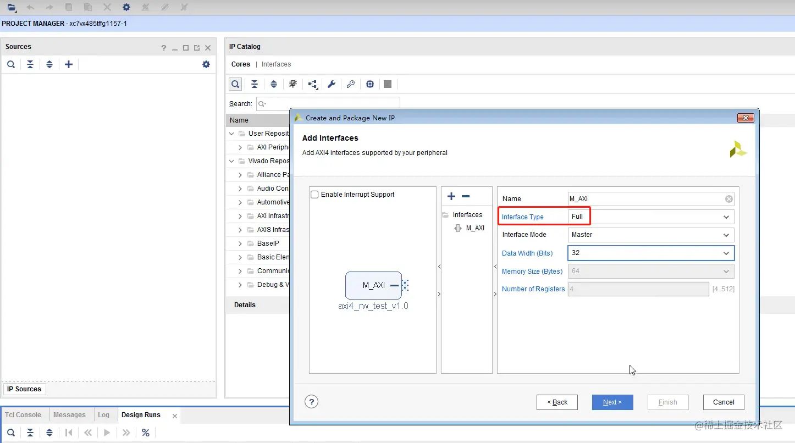The height and width of the screenshot is (443, 795).
Task: Select the Design Runs tab
Action: click(141, 415)
